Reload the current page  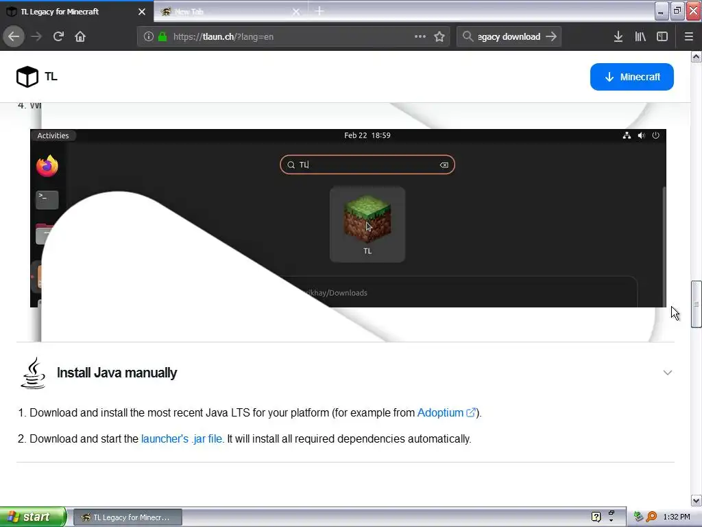tap(58, 36)
